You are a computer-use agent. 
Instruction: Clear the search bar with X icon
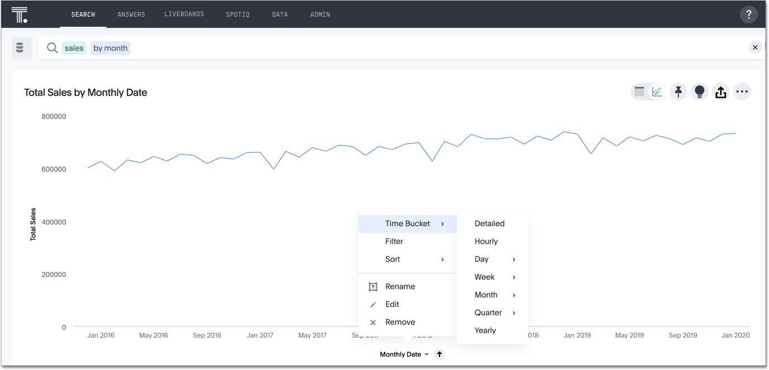pos(755,48)
